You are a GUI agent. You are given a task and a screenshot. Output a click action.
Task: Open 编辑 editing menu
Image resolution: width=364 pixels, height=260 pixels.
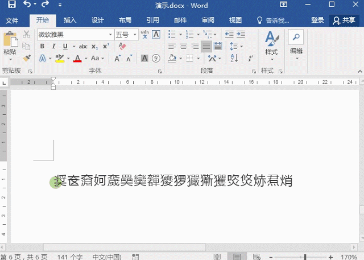[x=296, y=44]
